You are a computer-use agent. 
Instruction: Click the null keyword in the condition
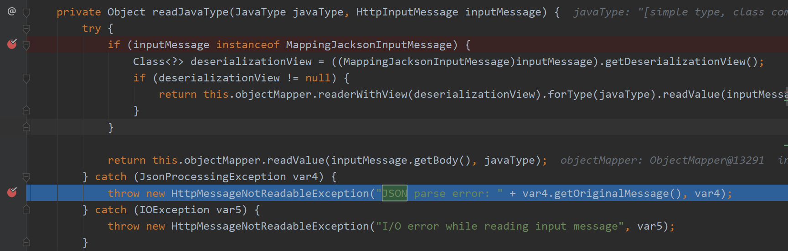[x=318, y=78]
